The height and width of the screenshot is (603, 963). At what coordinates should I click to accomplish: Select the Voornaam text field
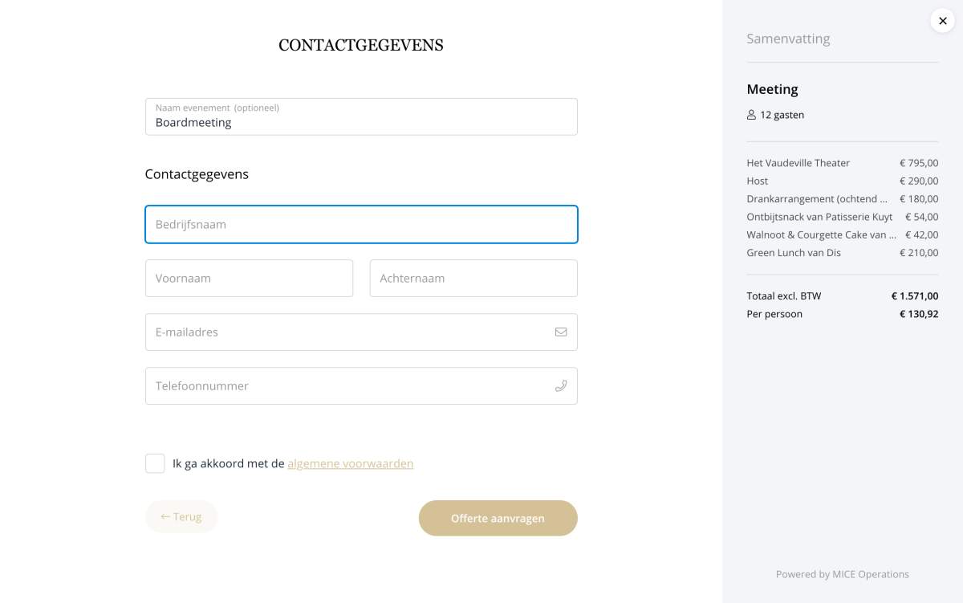[x=249, y=278]
